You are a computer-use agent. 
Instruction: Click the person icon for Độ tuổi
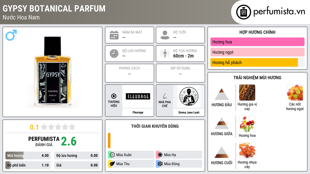tap(165, 35)
